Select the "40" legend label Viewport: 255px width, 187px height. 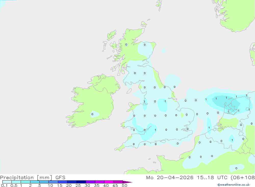pos(106,185)
